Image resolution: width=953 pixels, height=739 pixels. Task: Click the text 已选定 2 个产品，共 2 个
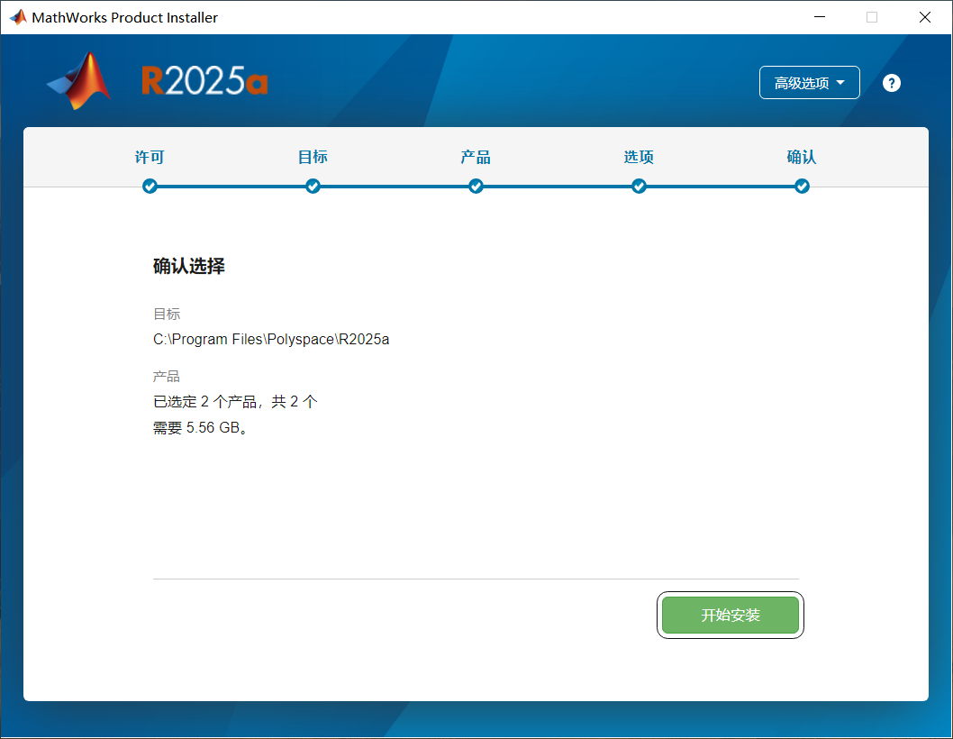235,401
